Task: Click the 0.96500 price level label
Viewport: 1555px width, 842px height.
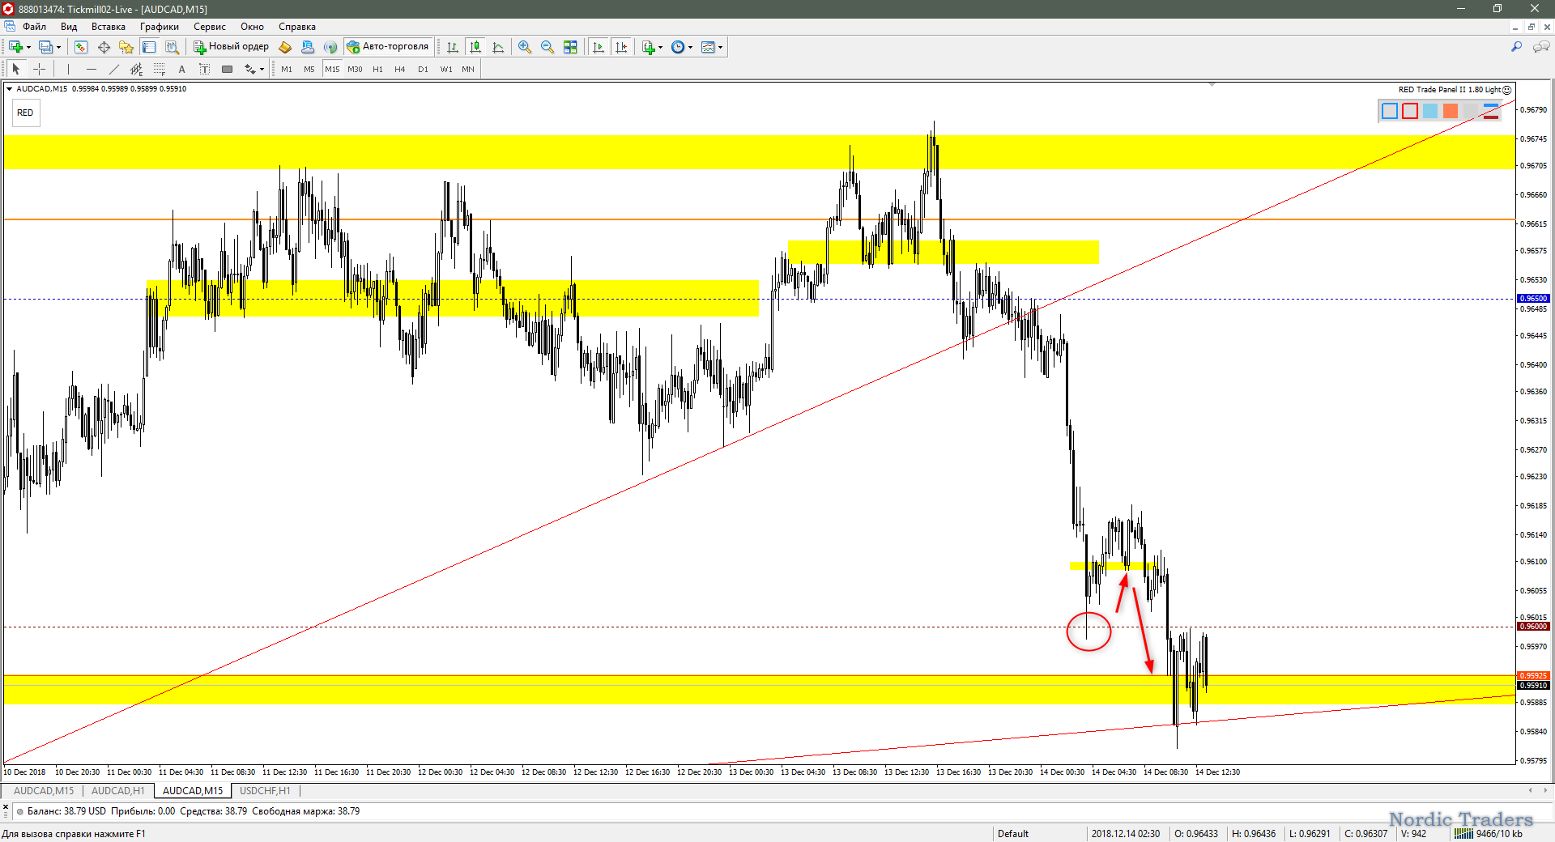Action: pyautogui.click(x=1533, y=299)
